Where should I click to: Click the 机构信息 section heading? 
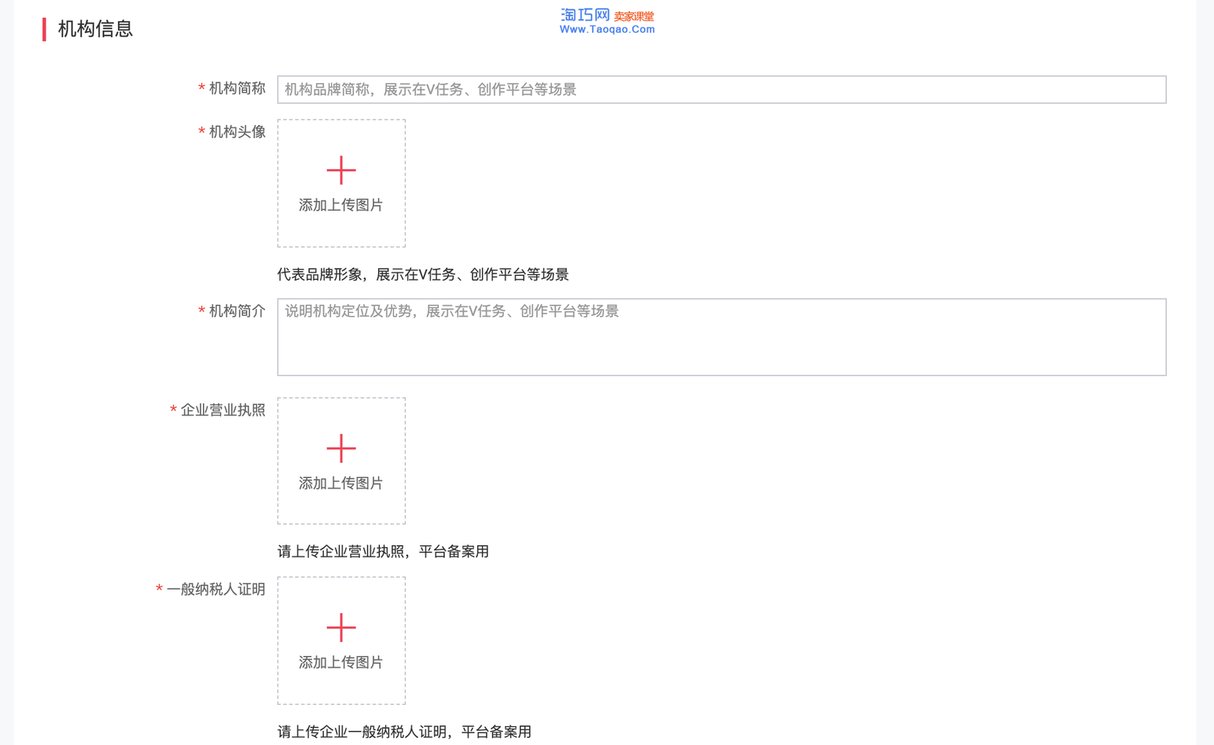point(95,29)
